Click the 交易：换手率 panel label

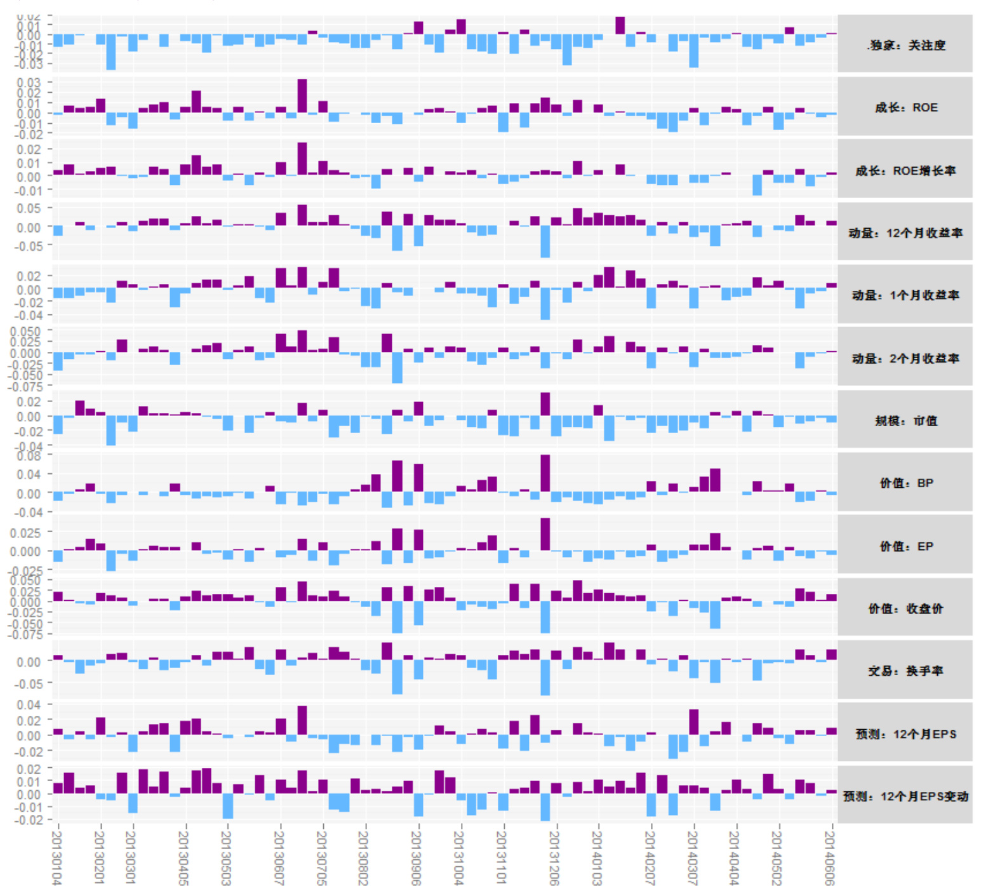tap(906, 671)
